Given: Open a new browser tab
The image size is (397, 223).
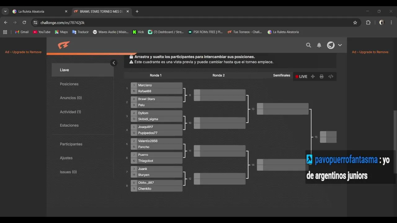Looking at the screenshot, I should coord(137,11).
